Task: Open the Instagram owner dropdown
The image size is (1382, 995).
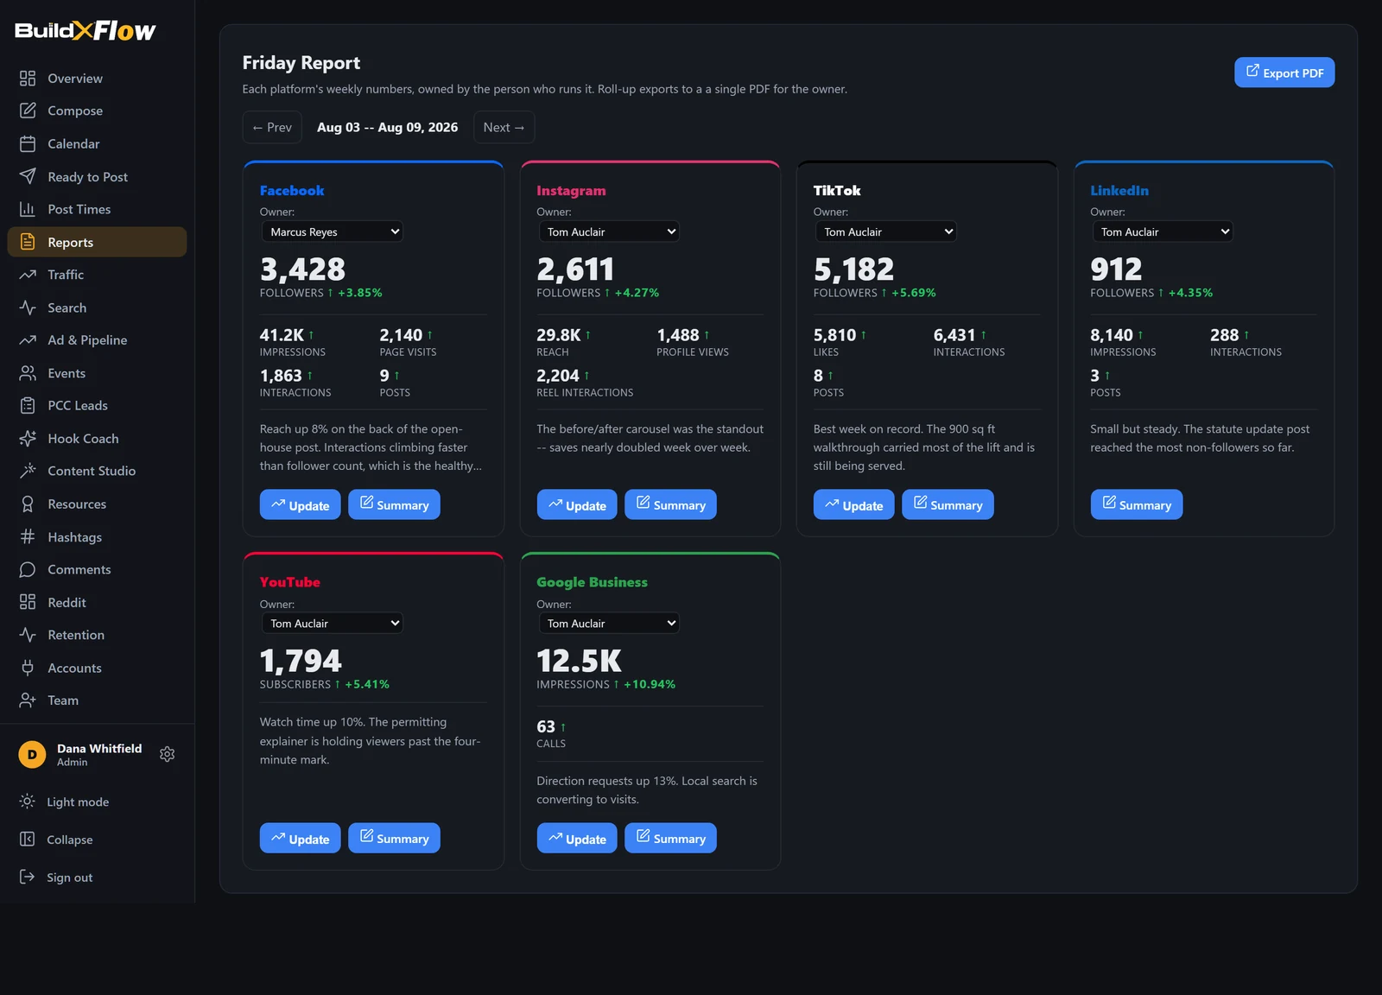Action: point(609,231)
